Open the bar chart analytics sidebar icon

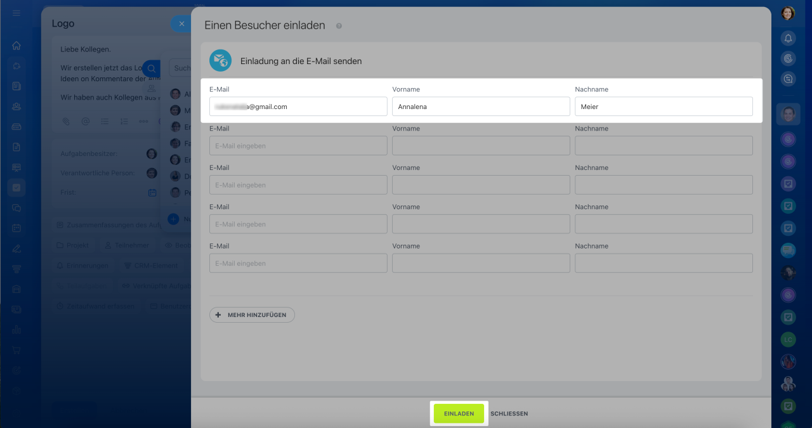click(16, 330)
